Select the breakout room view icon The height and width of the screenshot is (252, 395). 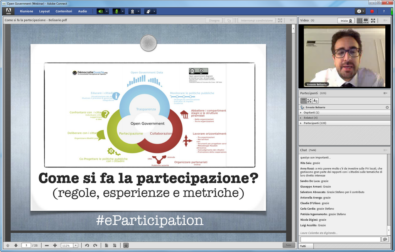pos(309,101)
